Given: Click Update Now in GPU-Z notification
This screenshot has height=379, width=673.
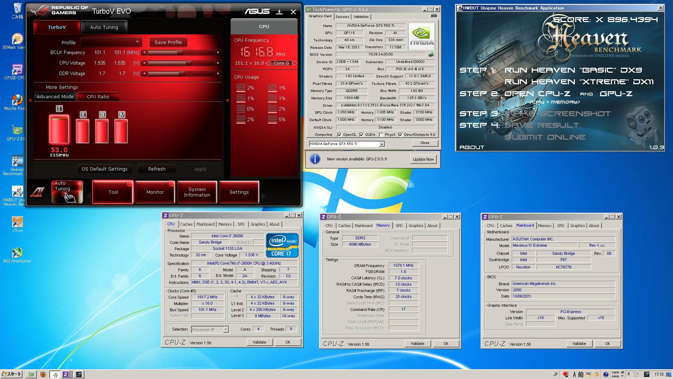Looking at the screenshot, I should (423, 159).
